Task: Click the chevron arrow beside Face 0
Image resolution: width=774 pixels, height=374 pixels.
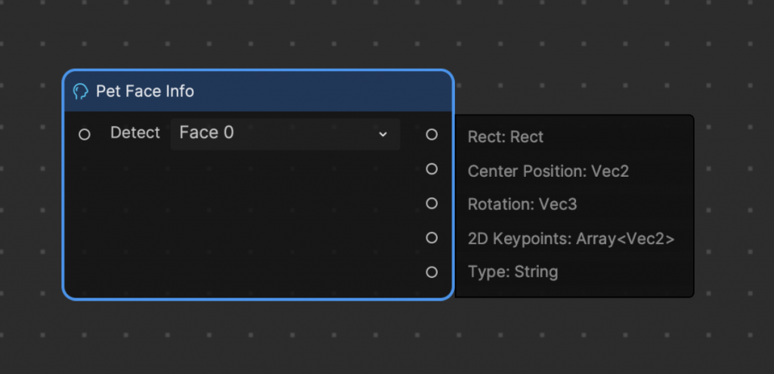Action: [382, 134]
